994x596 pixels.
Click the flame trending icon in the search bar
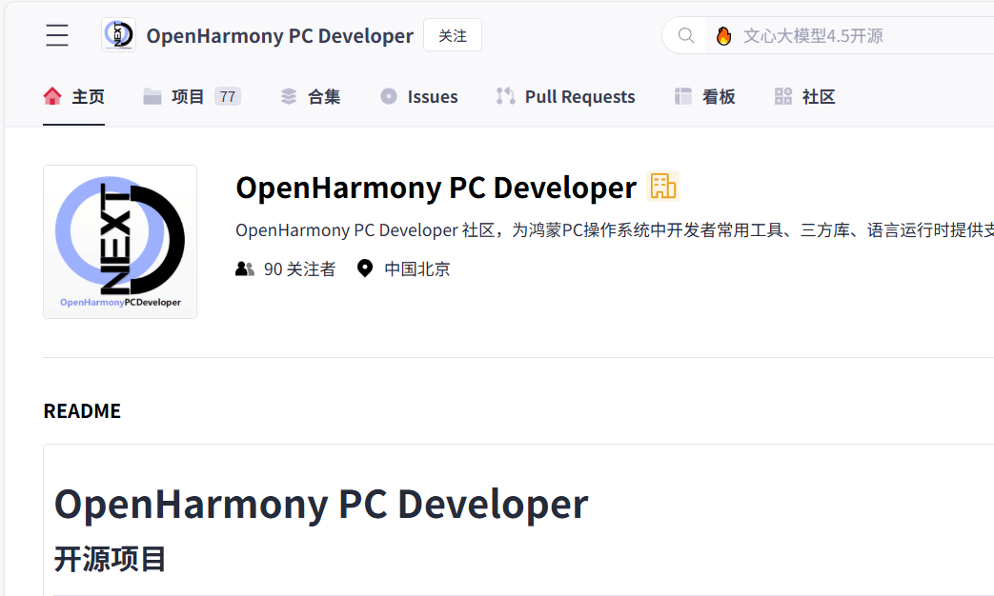pos(723,35)
